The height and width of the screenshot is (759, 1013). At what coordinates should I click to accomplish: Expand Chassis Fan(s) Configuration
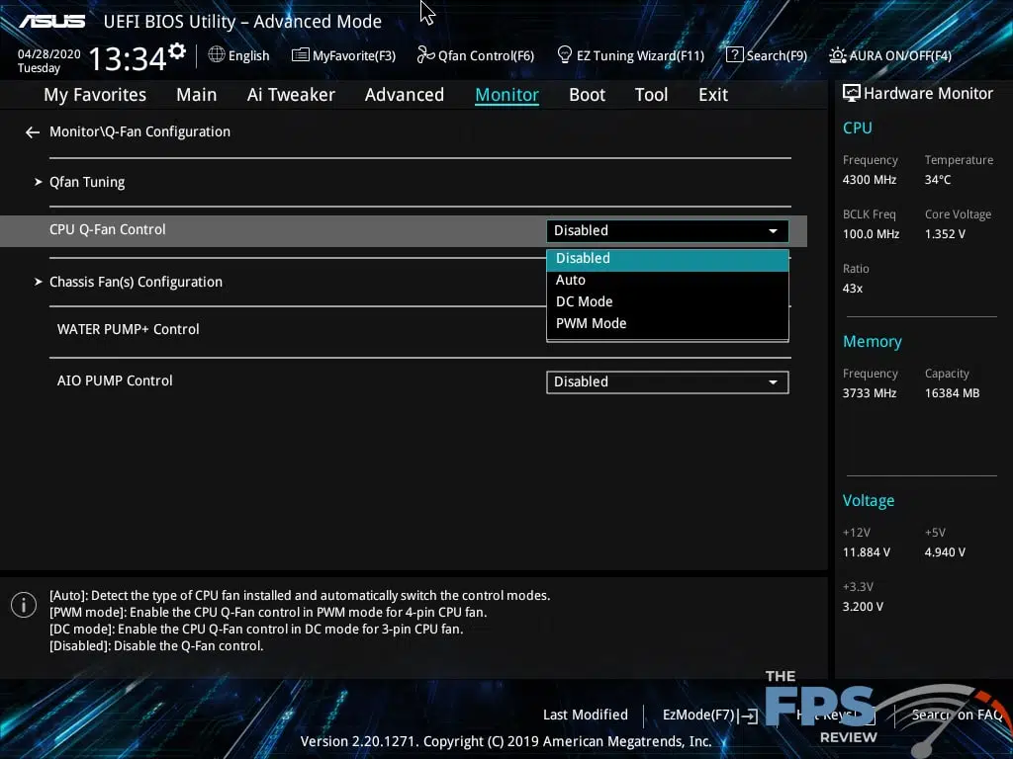click(136, 282)
